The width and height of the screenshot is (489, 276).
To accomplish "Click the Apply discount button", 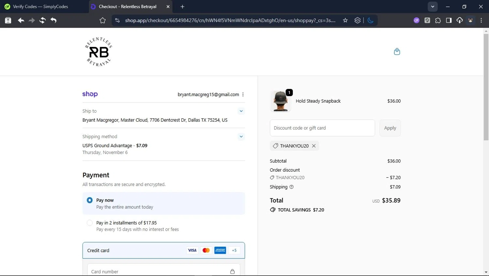I will click(390, 128).
